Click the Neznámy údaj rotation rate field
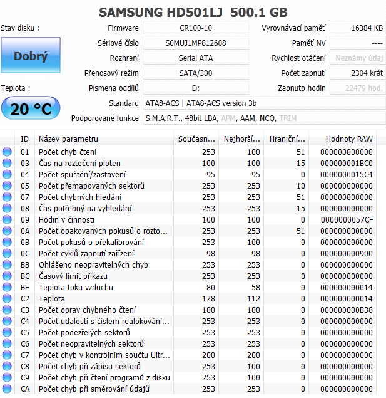 coord(358,58)
